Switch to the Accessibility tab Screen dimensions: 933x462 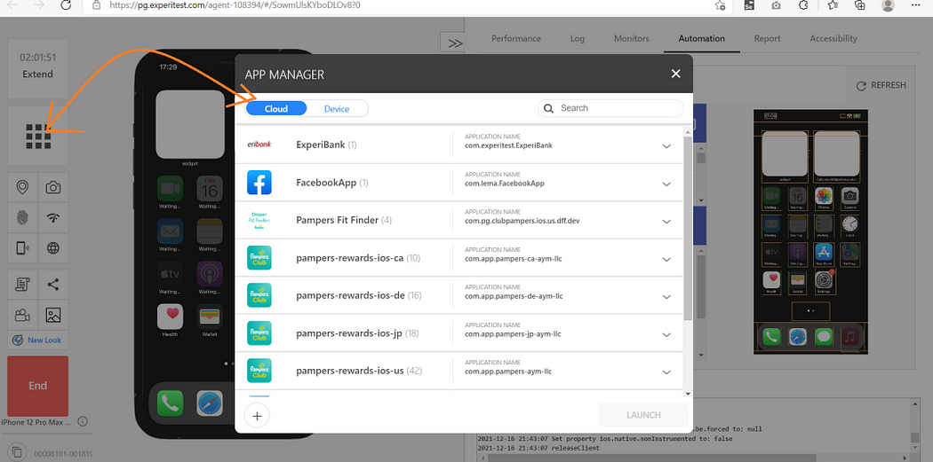(833, 39)
